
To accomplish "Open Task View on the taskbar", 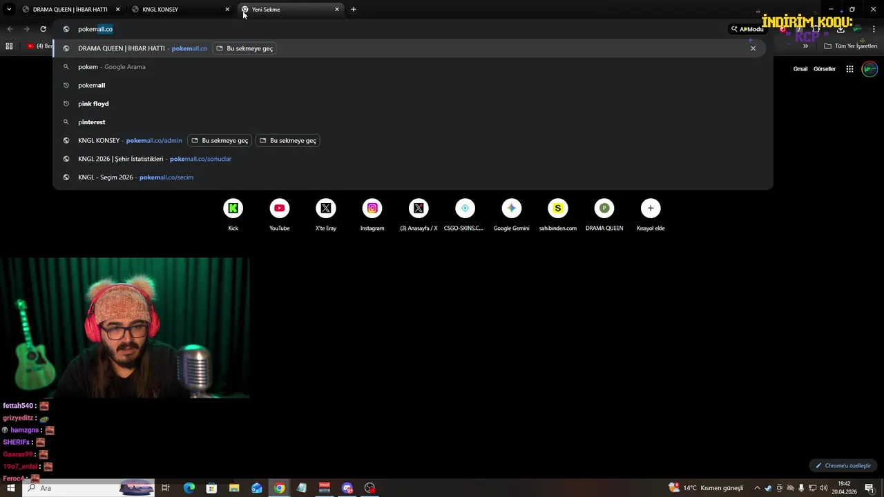I will point(166,488).
